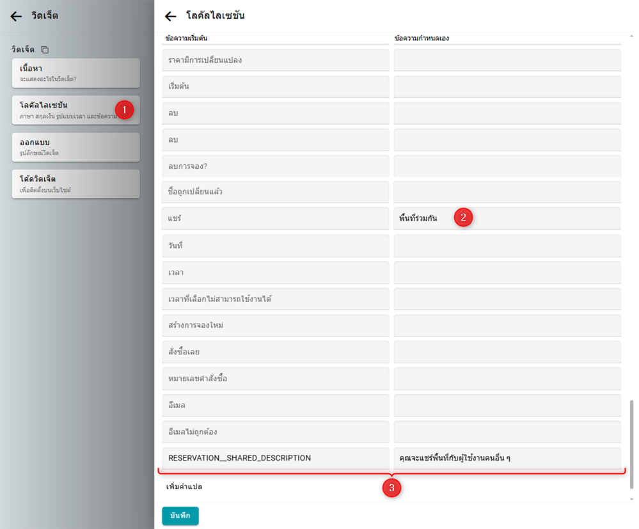Click the custom text field for สั่งซื้อเลย
Viewport: 639px width, 529px height.
coord(507,352)
